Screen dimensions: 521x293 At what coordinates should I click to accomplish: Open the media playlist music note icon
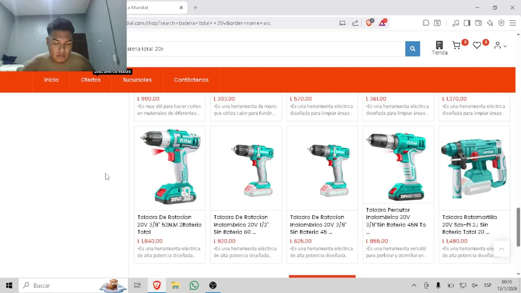(x=456, y=23)
